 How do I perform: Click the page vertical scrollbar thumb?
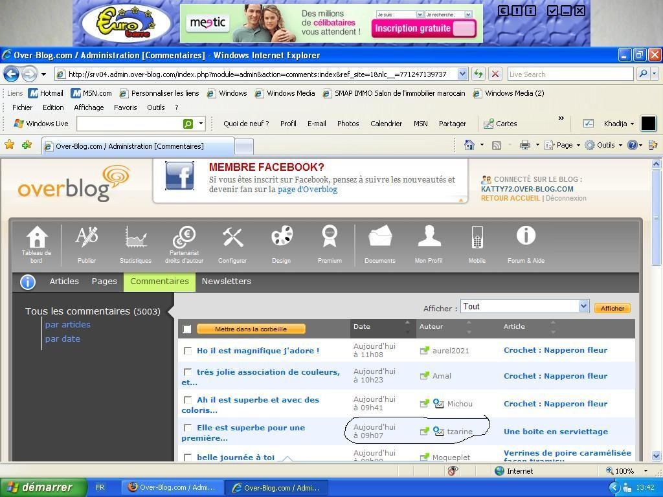click(x=657, y=219)
